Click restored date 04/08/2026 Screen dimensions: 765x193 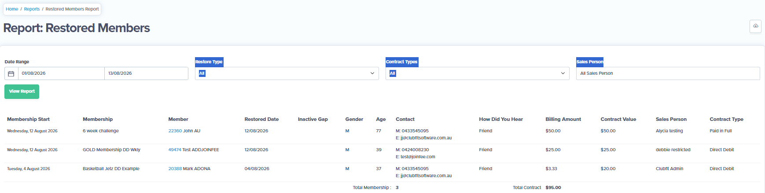[x=257, y=169]
